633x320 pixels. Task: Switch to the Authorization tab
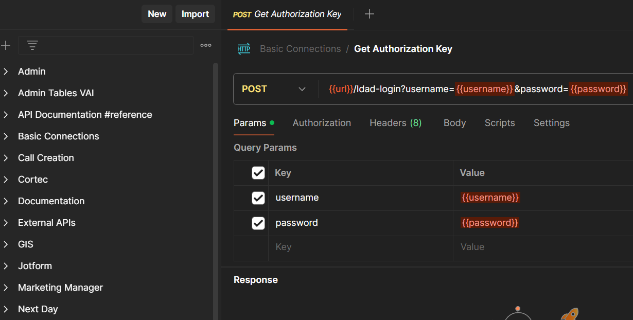pyautogui.click(x=322, y=123)
